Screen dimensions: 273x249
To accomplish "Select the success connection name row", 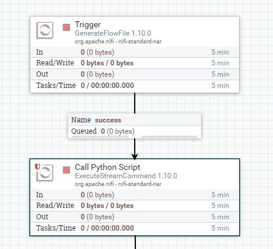I will (x=135, y=120).
